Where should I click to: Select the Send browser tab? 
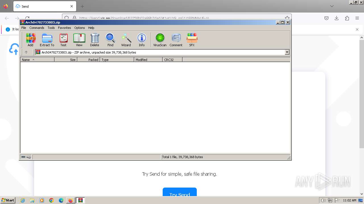click(45, 6)
